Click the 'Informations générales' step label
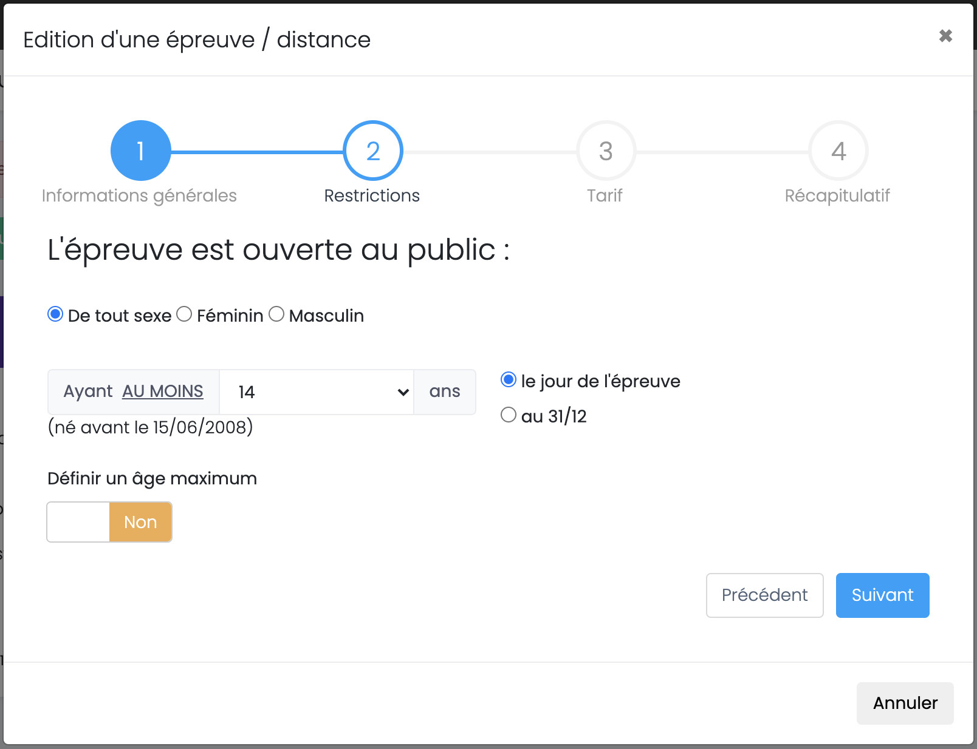977x749 pixels. click(139, 196)
